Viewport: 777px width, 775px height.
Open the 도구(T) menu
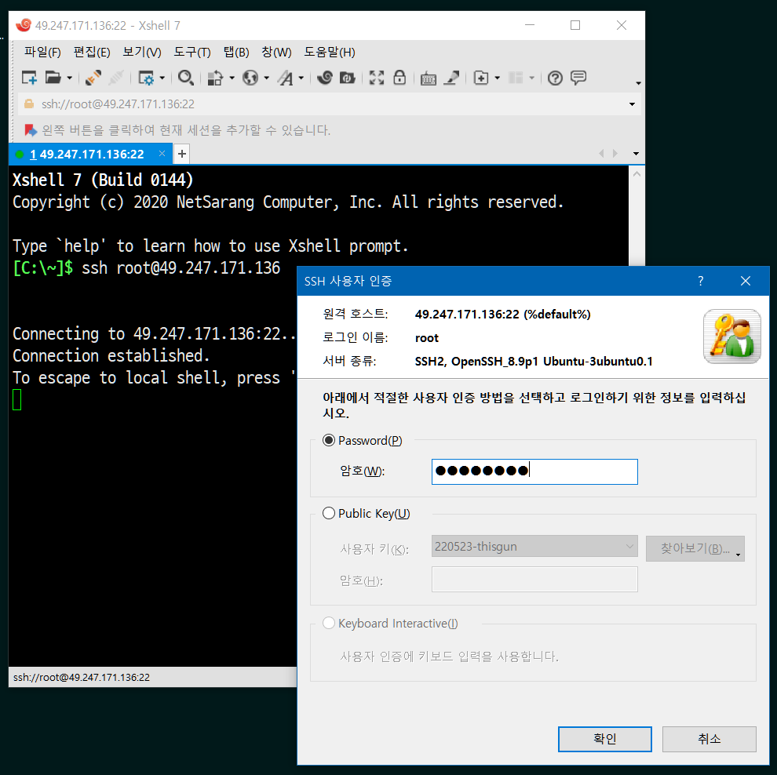click(192, 53)
